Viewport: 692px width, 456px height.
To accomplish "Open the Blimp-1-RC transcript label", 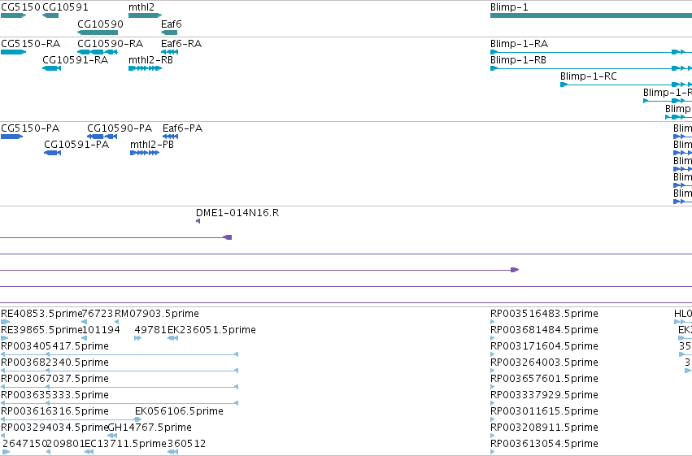I will (x=588, y=76).
